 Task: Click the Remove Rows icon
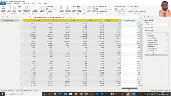point(79,9)
